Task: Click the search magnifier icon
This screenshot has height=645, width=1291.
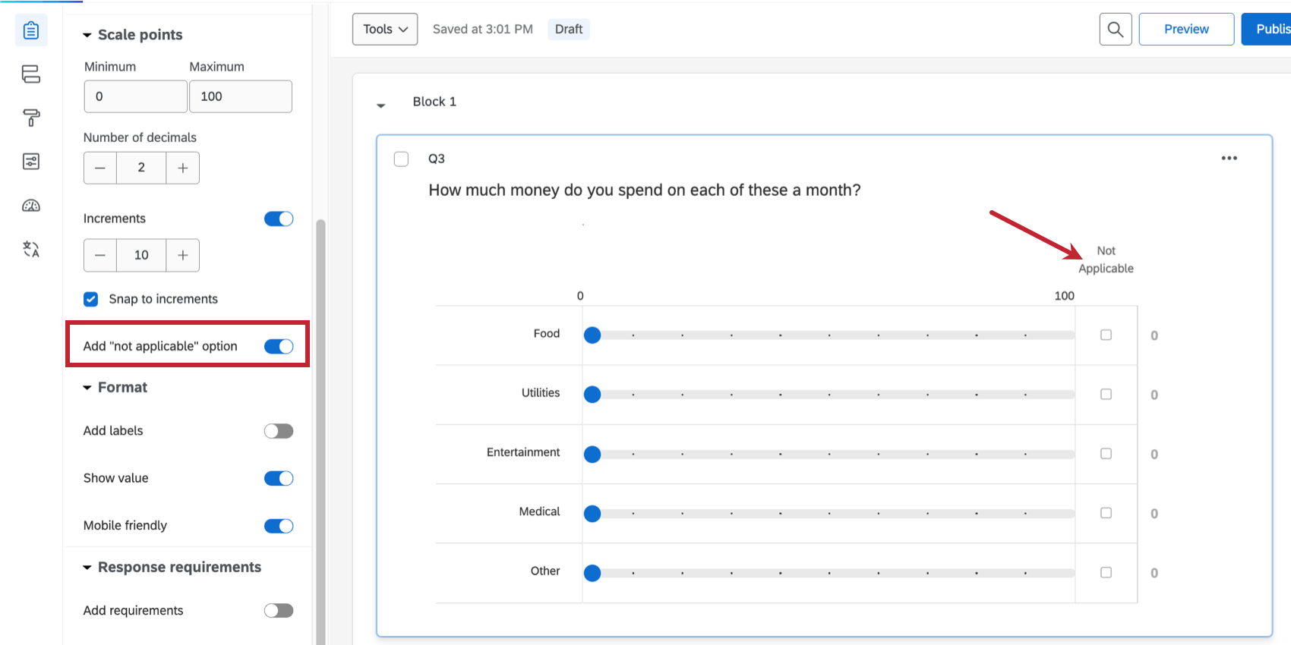Action: click(1116, 30)
